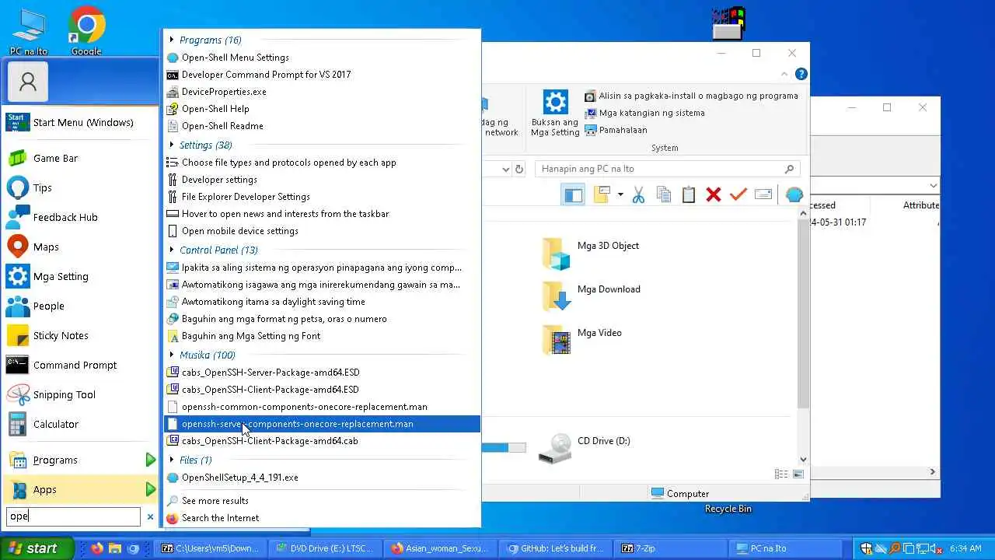Click 'Alisin sa pagkaka-install o magbago ng programa'
Screen dimensions: 995x560
[691, 96]
